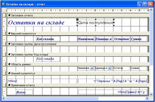Select the 'Нижний колонтитул' section bar

tap(78, 73)
